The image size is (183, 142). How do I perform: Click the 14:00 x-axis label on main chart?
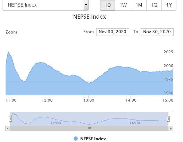pyautogui.click(x=131, y=100)
